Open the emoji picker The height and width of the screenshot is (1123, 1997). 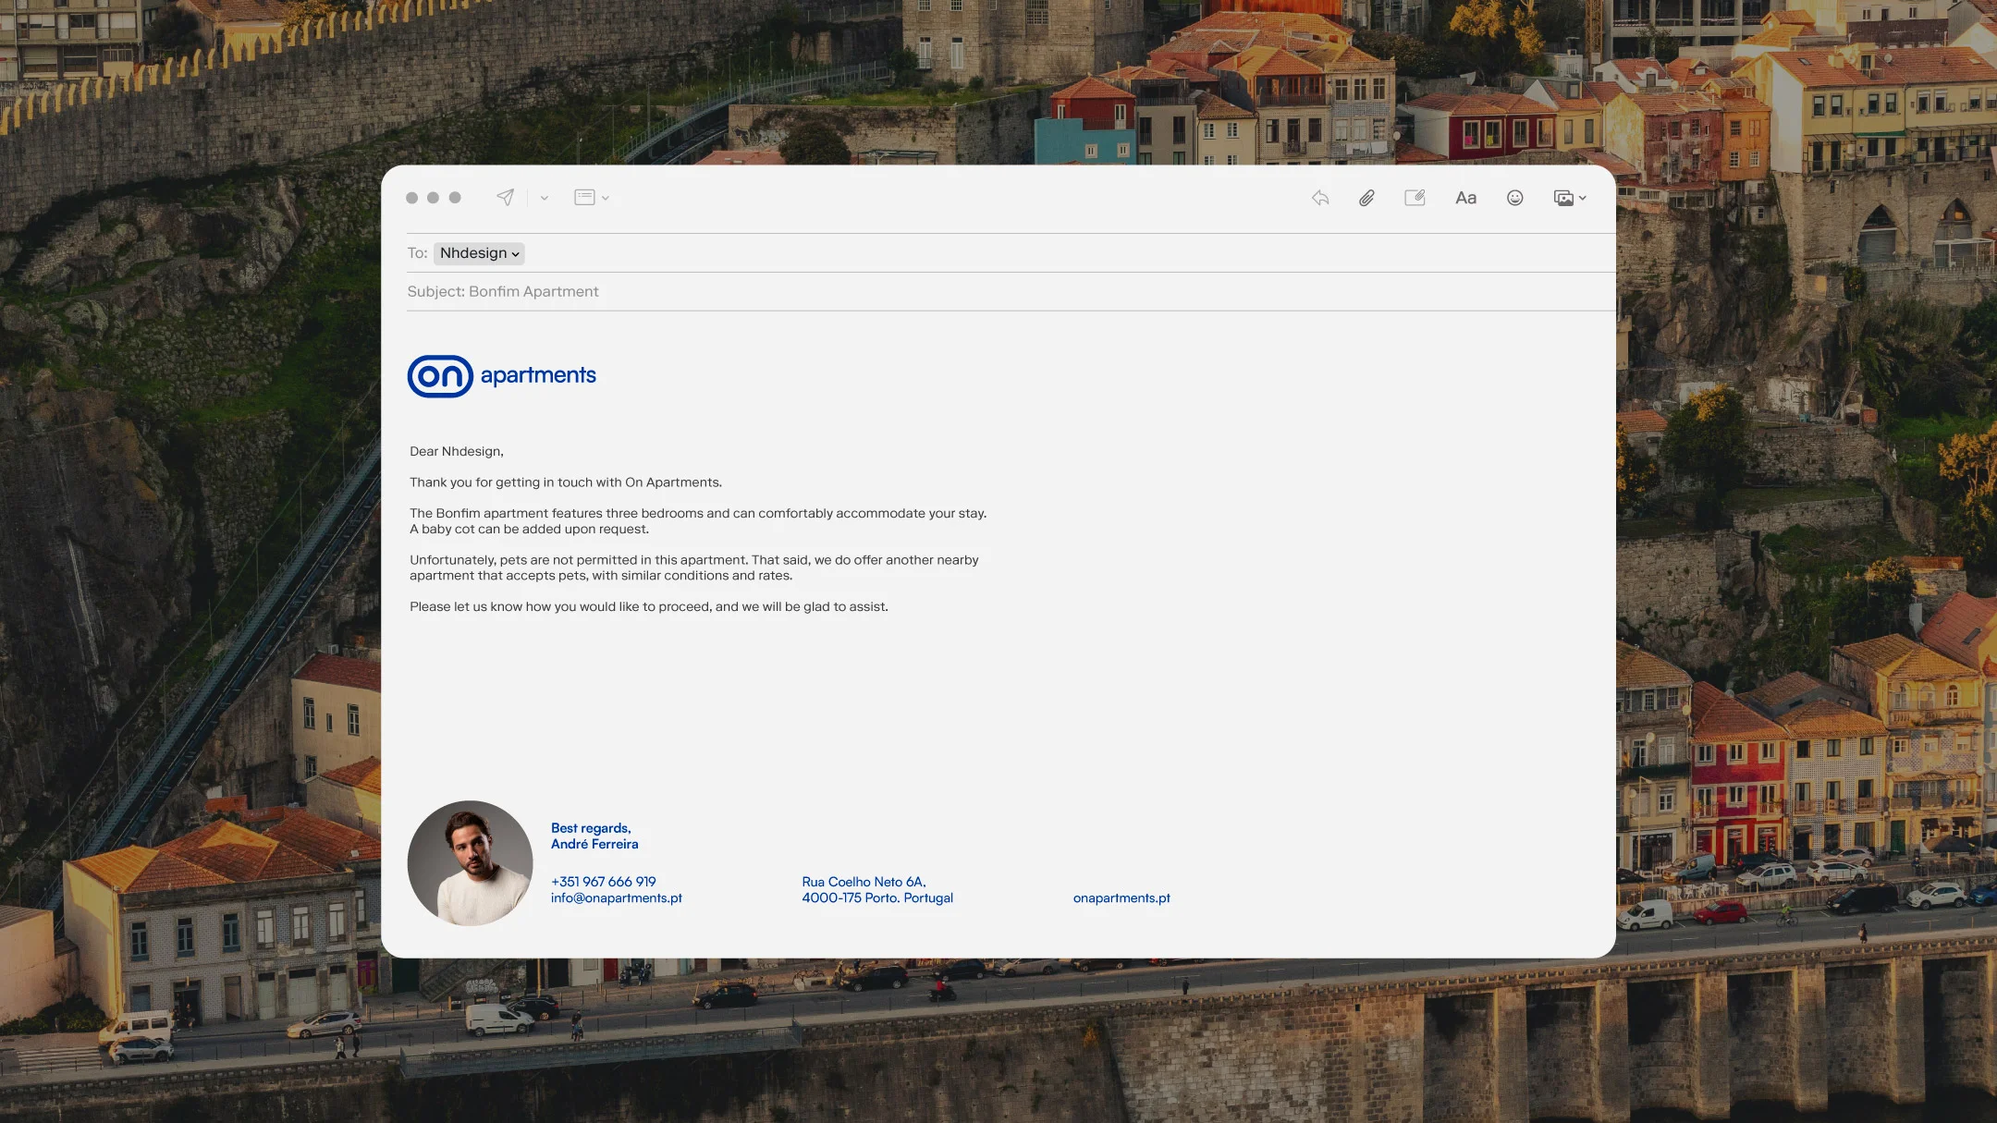point(1513,197)
